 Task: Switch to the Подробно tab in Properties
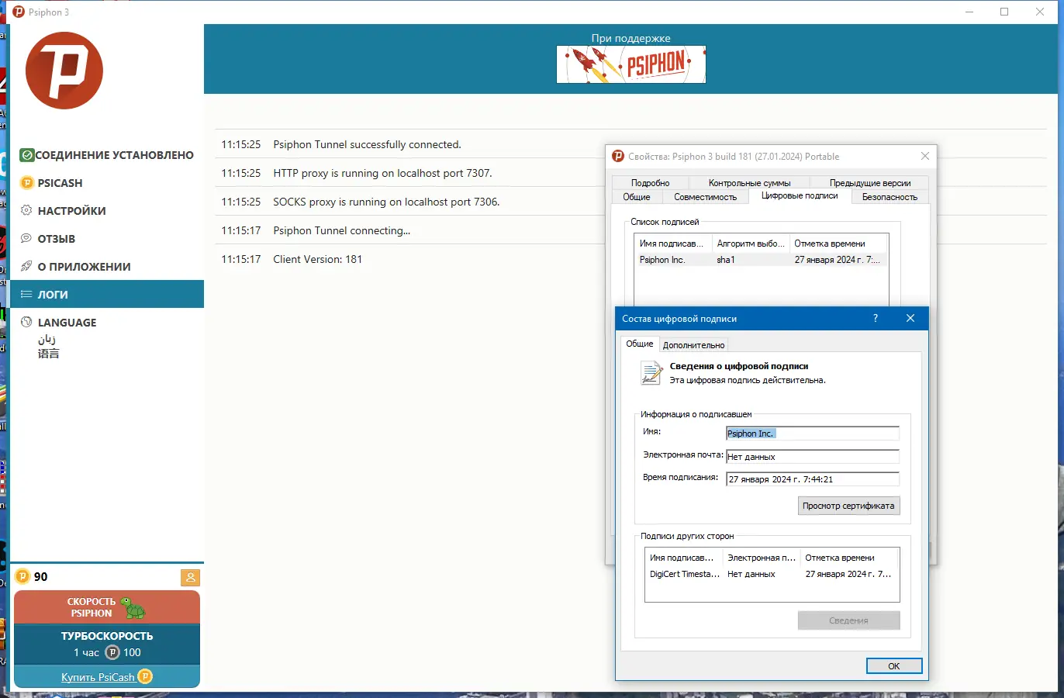(x=650, y=183)
